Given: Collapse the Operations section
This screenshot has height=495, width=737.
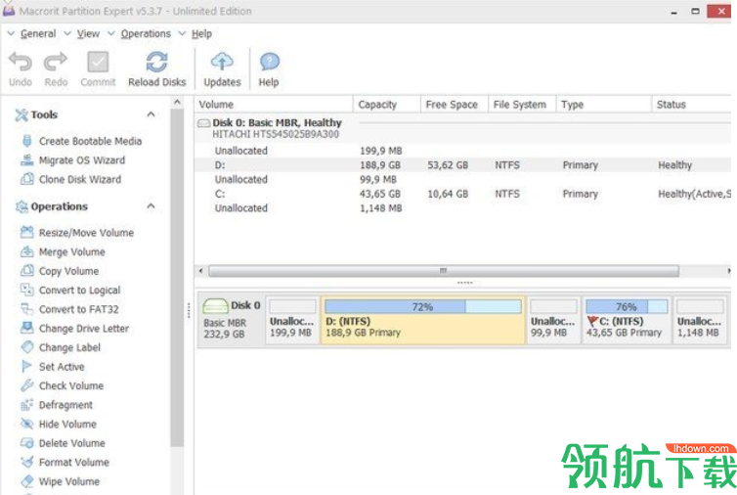Looking at the screenshot, I should pyautogui.click(x=151, y=206).
